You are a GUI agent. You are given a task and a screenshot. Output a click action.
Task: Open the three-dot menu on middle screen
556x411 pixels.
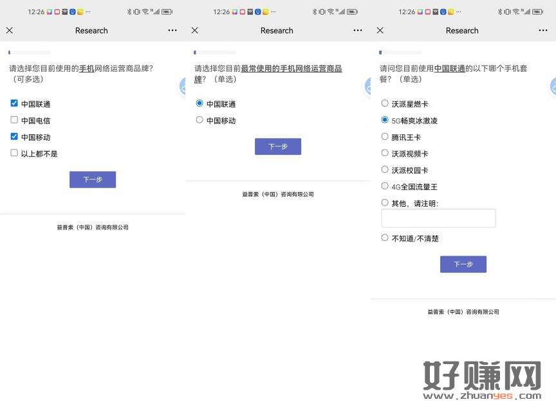(358, 30)
